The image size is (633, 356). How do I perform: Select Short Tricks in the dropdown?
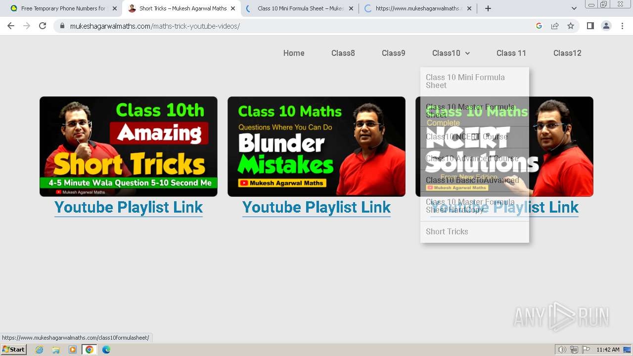pyautogui.click(x=475, y=231)
